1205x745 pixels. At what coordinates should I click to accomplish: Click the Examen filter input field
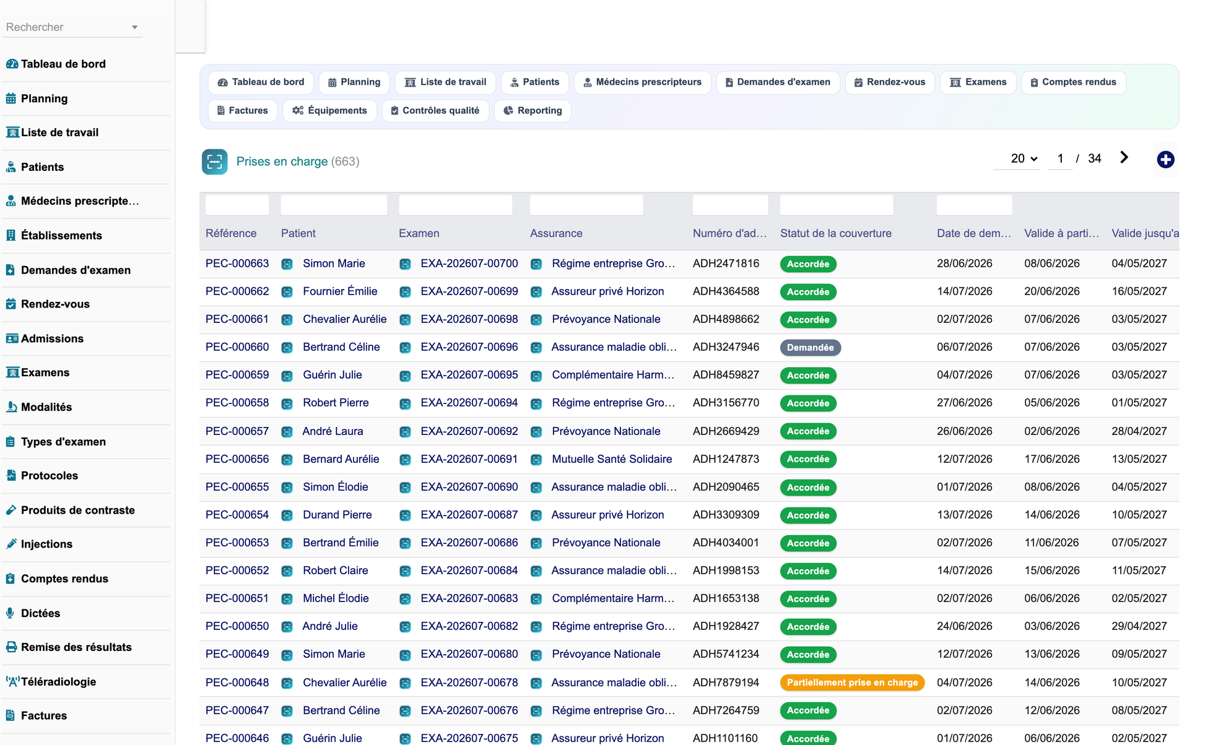click(x=455, y=205)
